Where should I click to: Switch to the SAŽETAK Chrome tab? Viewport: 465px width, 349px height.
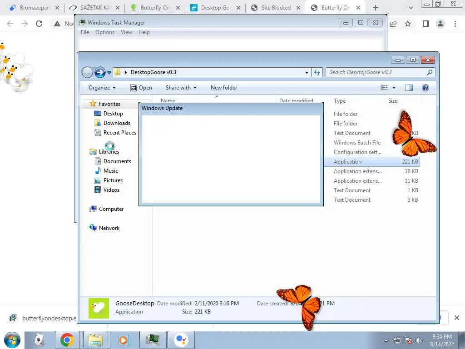(x=94, y=8)
